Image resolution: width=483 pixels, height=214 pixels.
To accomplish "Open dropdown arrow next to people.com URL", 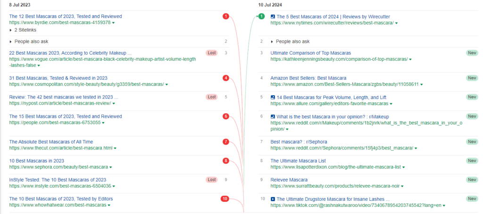I will click(103, 123).
